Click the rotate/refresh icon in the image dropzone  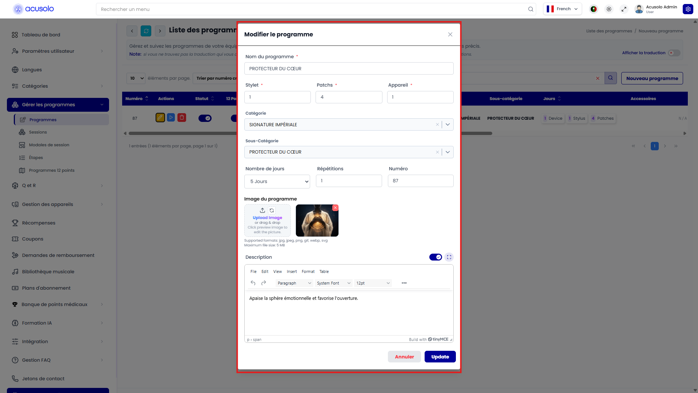point(272,210)
